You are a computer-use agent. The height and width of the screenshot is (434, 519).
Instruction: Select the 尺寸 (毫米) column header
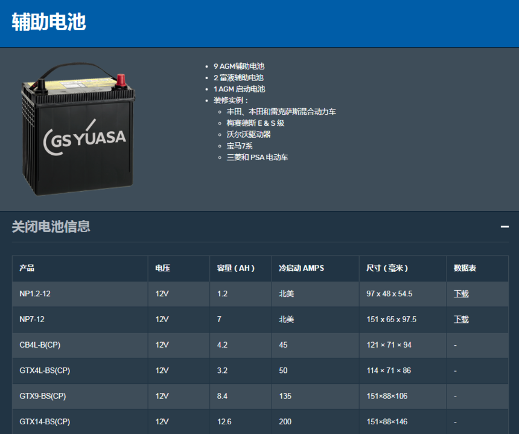pyautogui.click(x=403, y=268)
